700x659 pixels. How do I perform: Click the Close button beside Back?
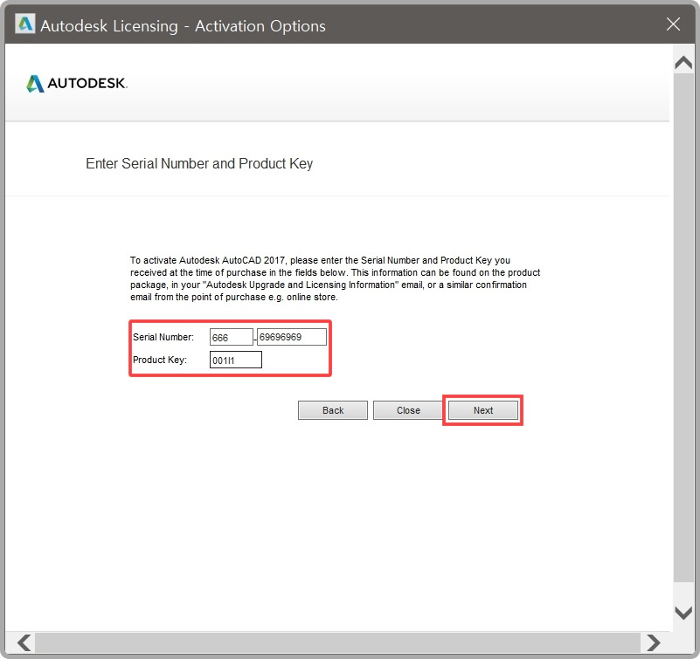tap(408, 410)
